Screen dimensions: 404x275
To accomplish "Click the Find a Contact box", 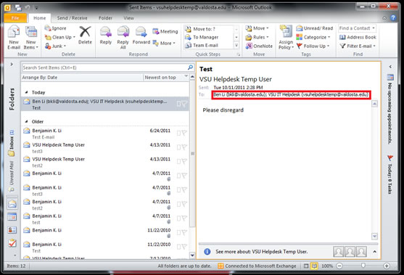I will tap(357, 28).
